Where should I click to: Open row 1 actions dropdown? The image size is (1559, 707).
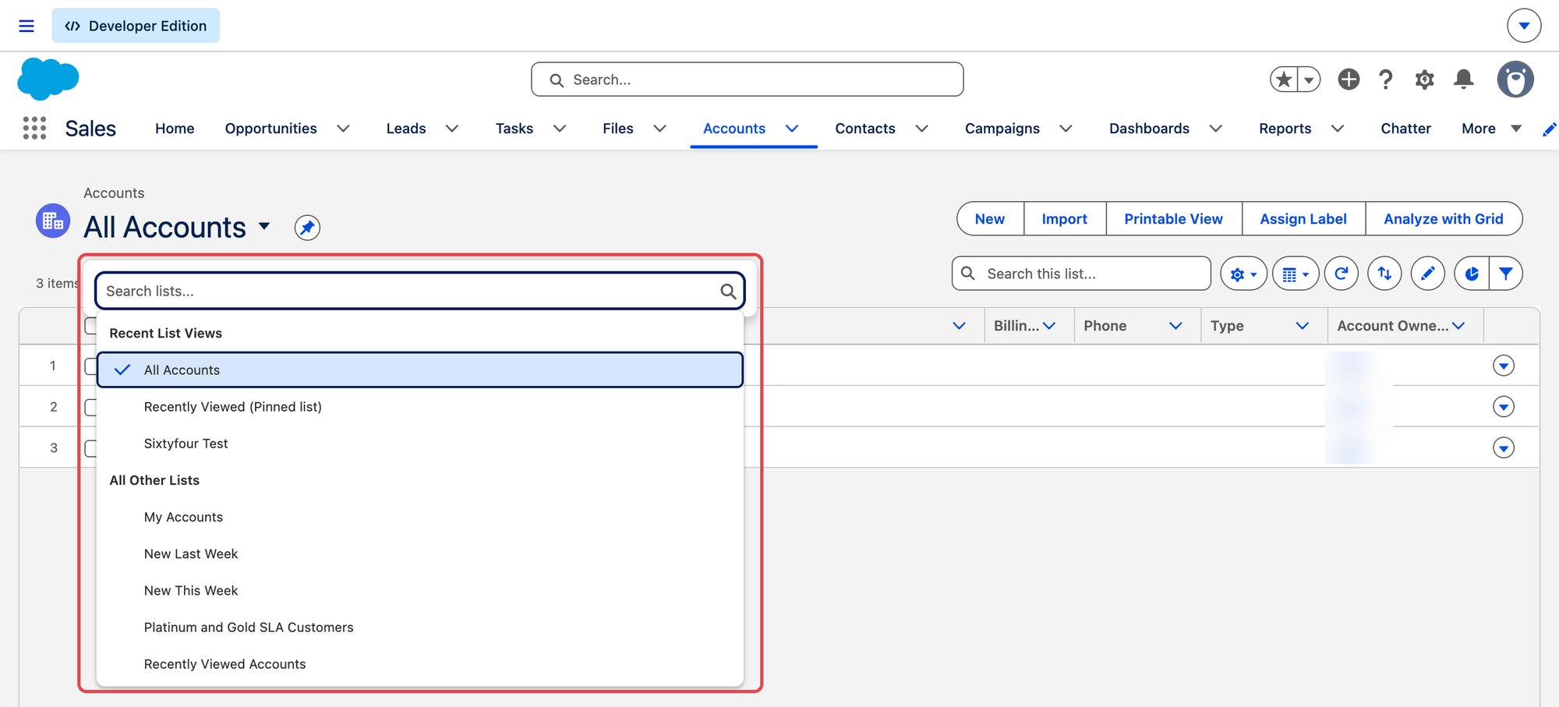[x=1504, y=366]
